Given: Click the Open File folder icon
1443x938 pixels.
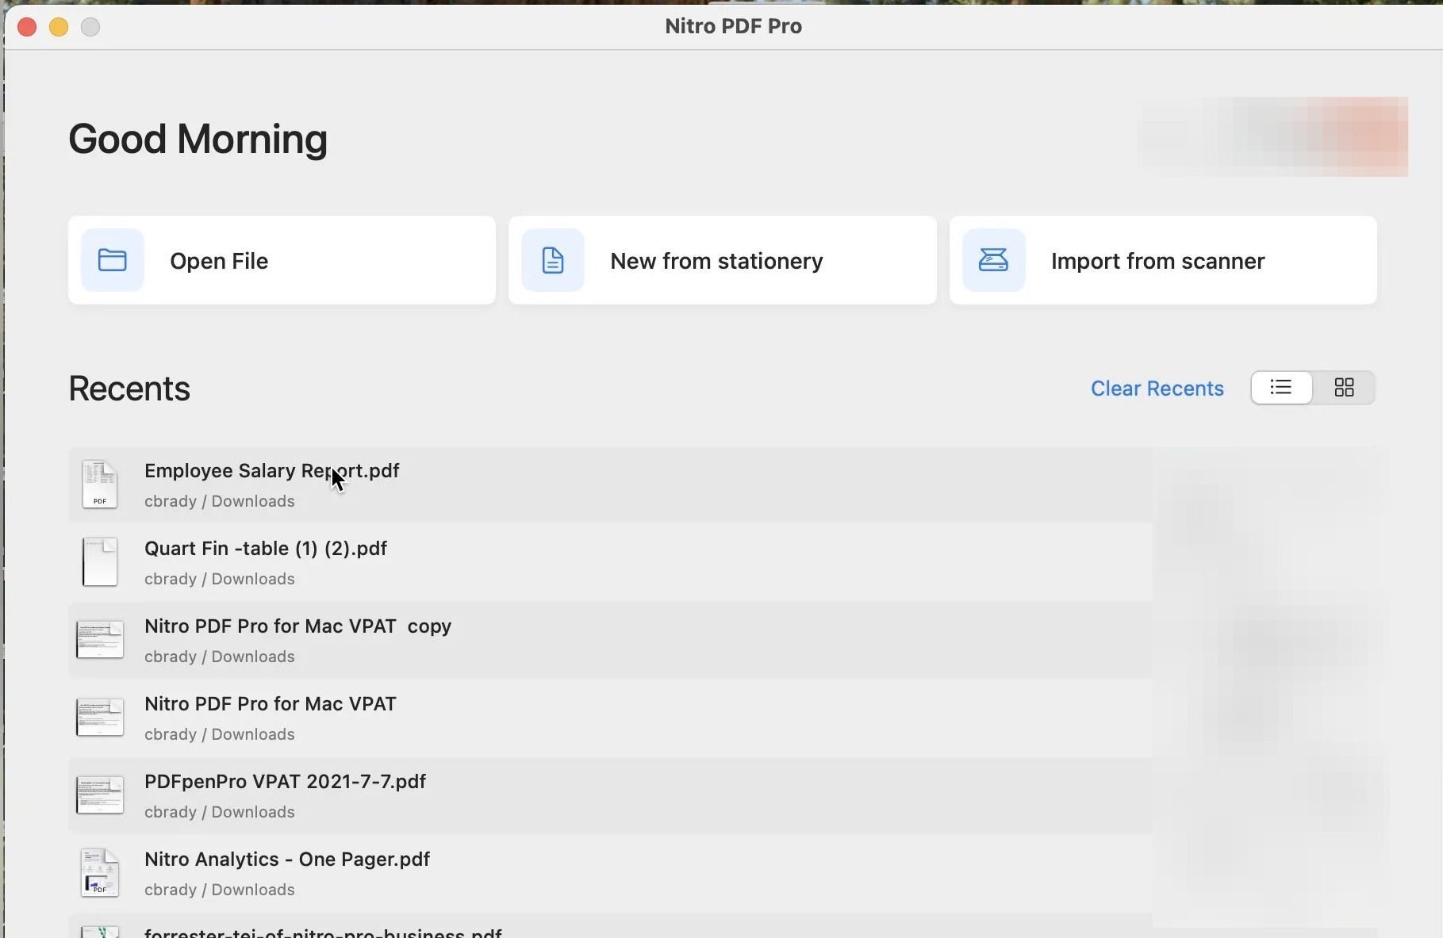Looking at the screenshot, I should [112, 260].
